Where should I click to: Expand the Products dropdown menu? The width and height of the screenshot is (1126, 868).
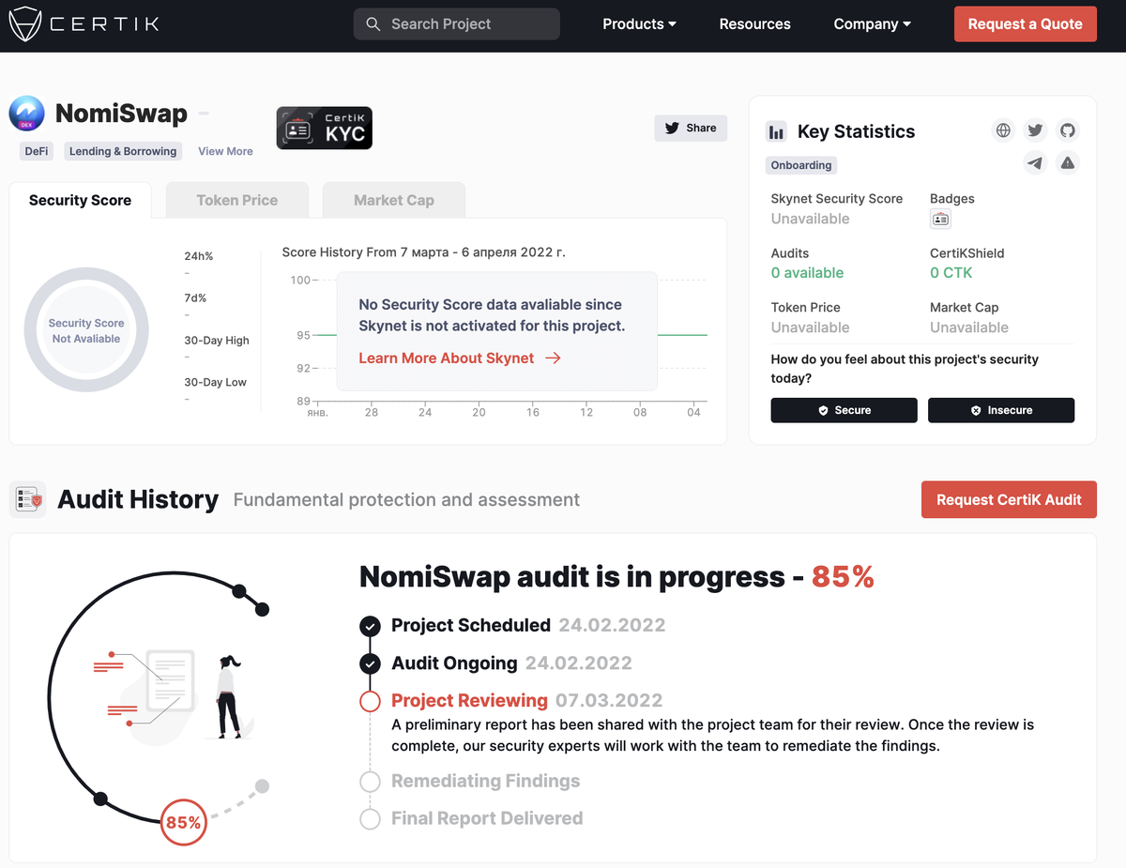click(x=639, y=24)
